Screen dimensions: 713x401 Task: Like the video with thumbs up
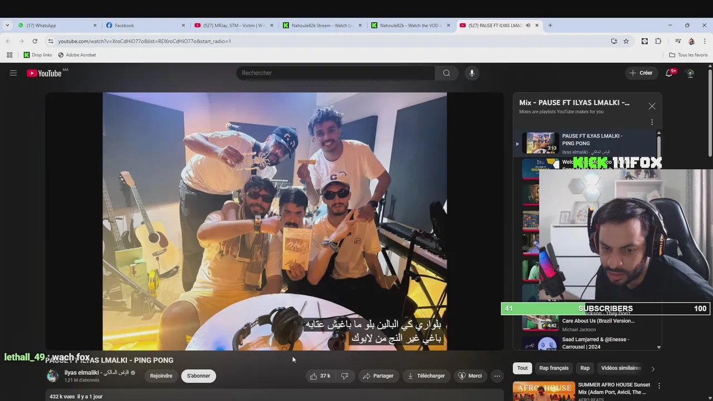[x=320, y=376]
